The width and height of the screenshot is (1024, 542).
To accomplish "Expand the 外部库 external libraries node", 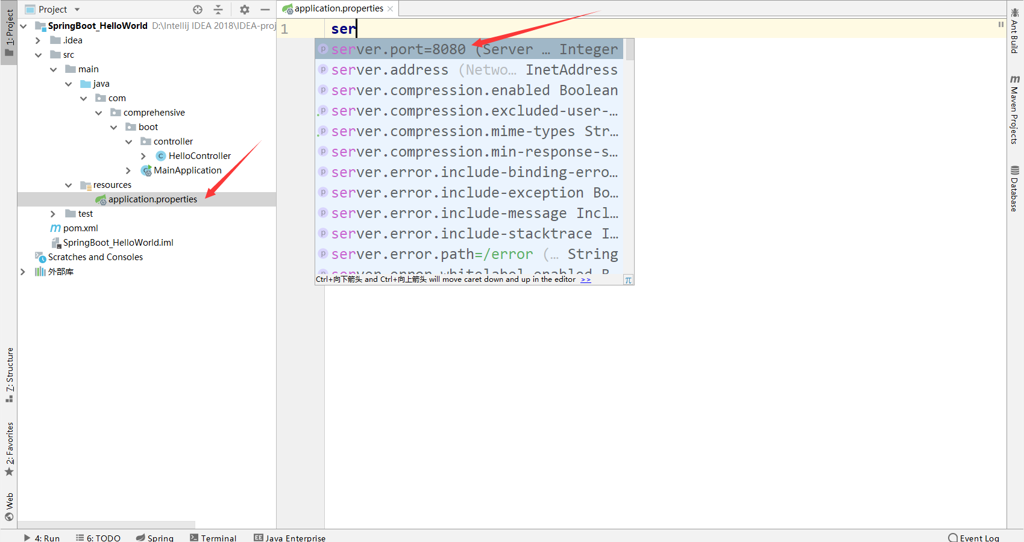I will coord(23,272).
